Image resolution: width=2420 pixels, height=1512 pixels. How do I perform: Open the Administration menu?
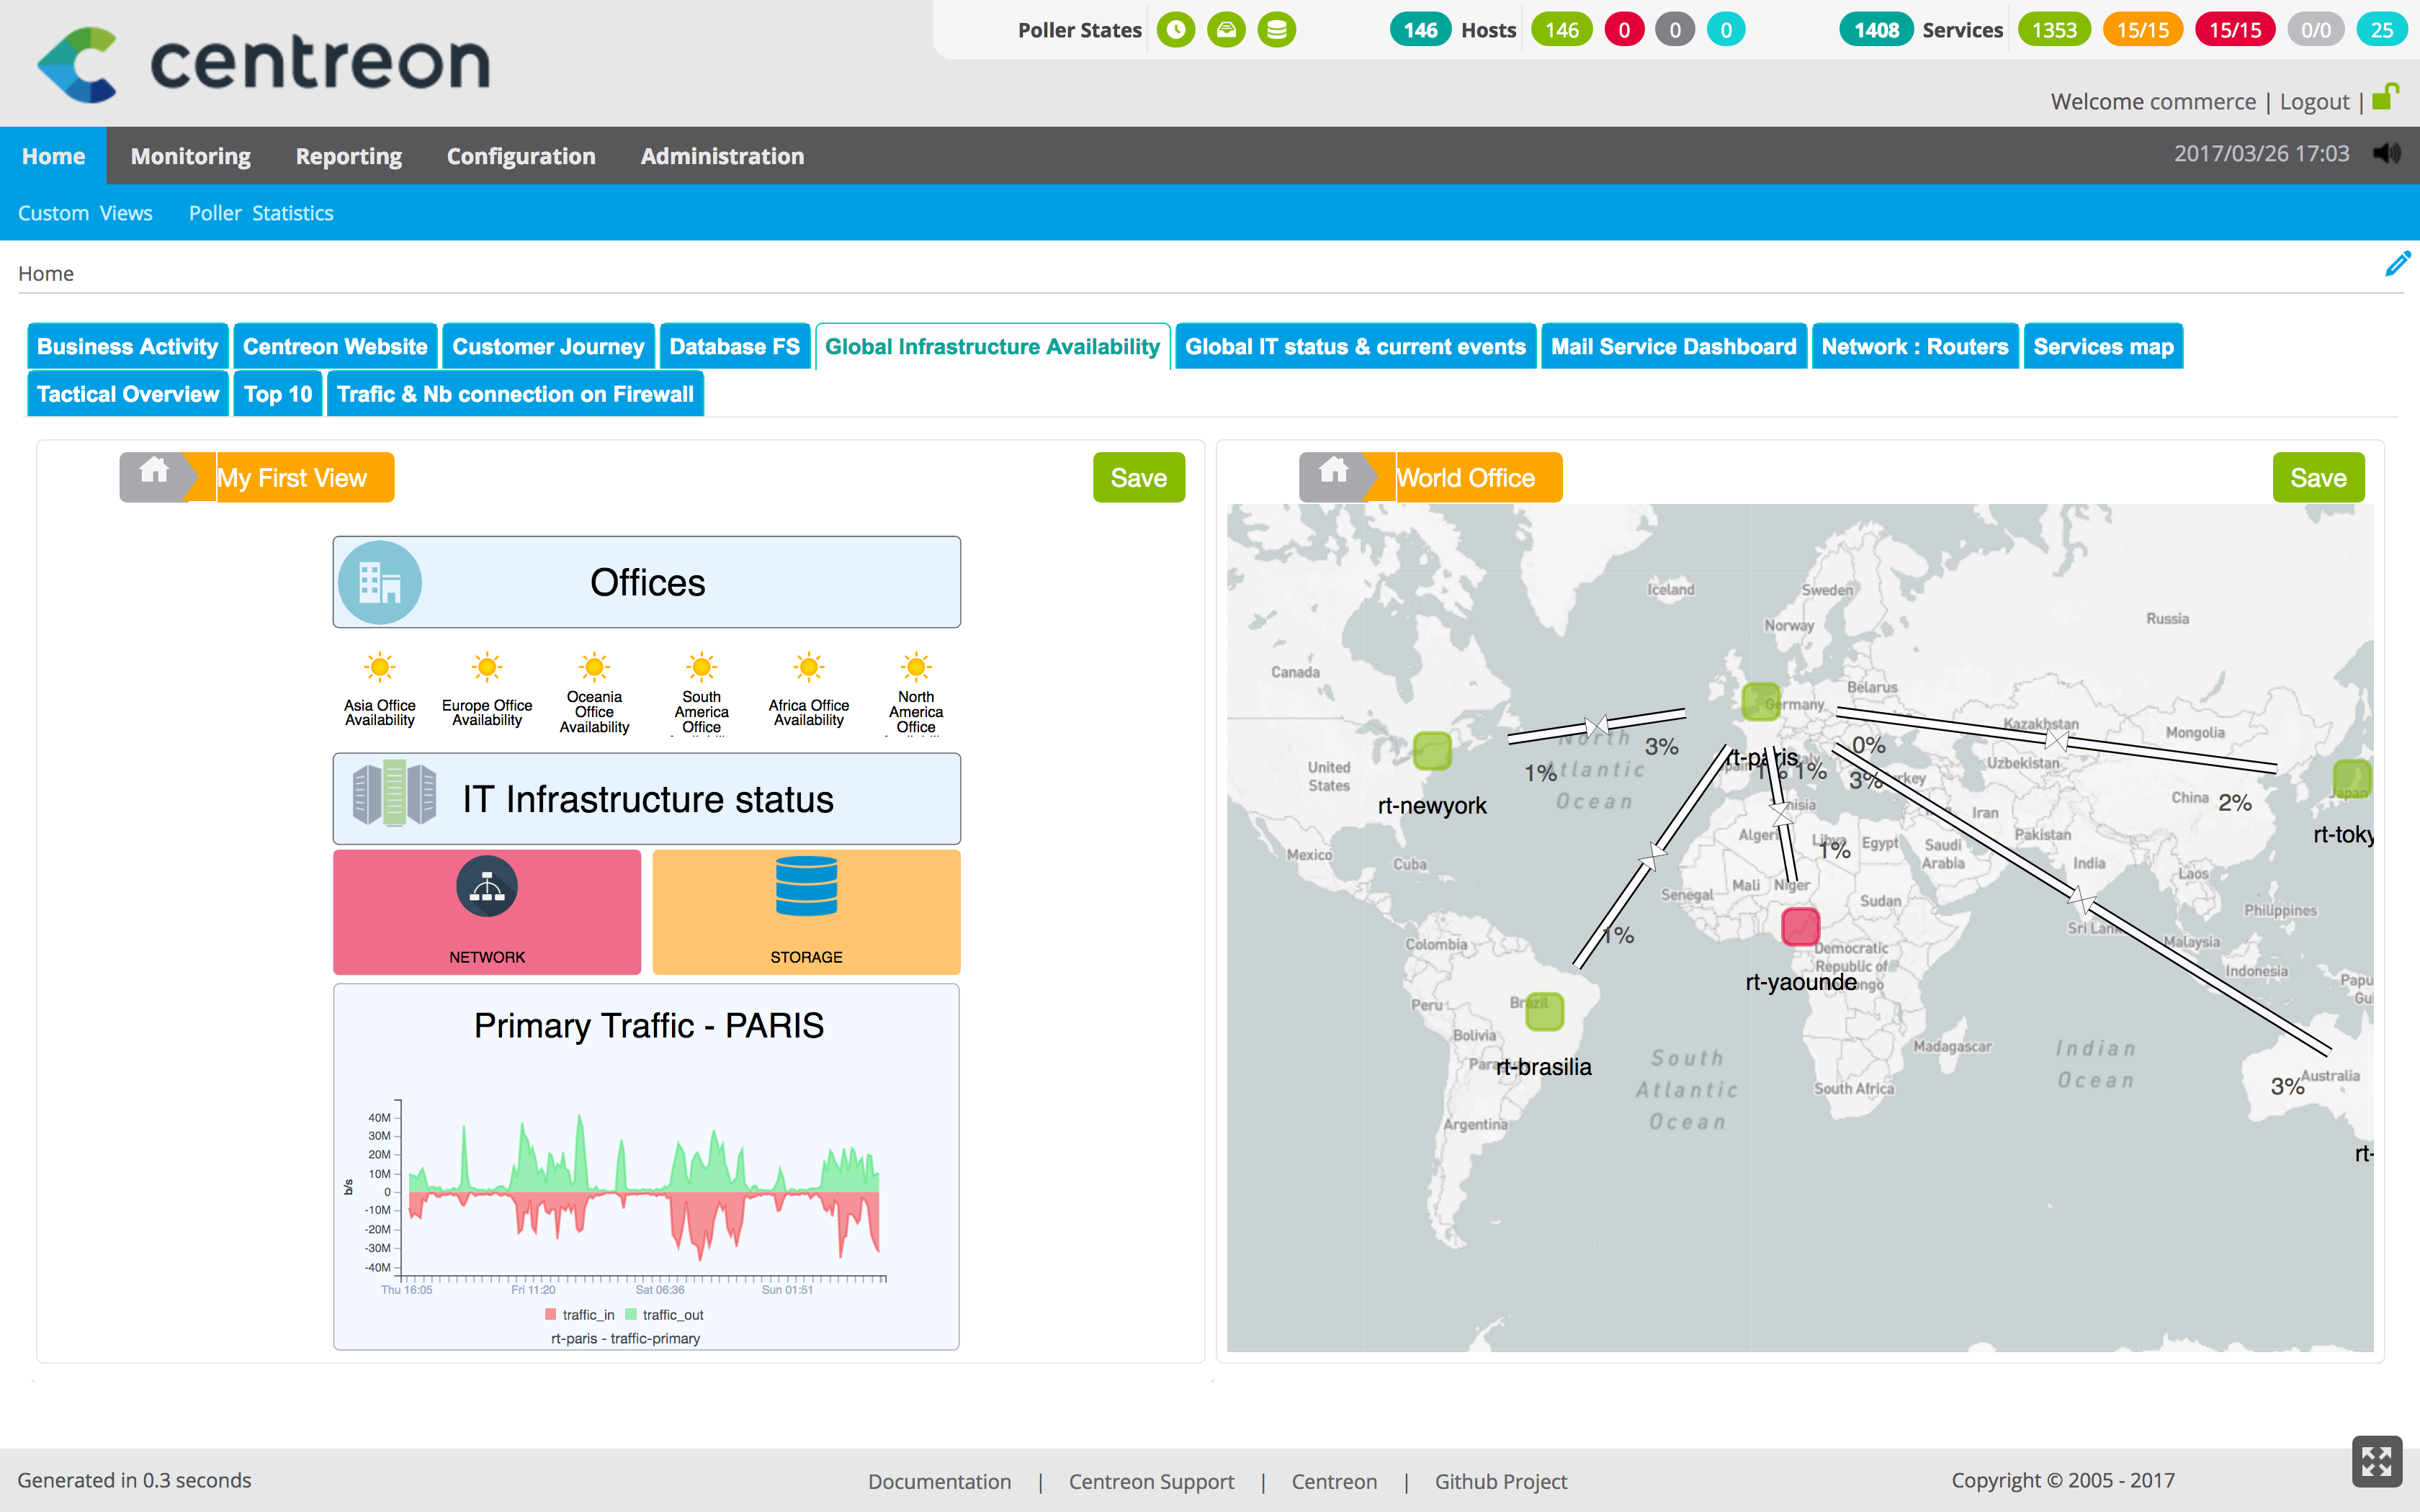(721, 155)
